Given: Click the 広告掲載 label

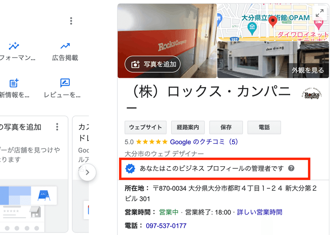Looking at the screenshot, I should [65, 58].
